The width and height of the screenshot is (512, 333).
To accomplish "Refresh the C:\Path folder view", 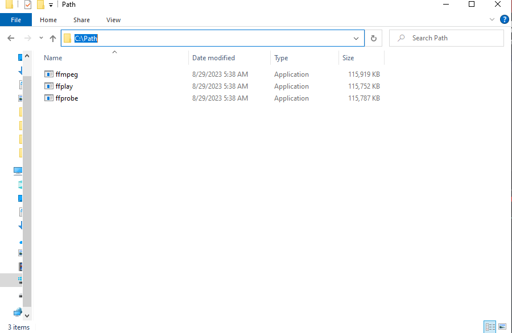I will tap(374, 38).
